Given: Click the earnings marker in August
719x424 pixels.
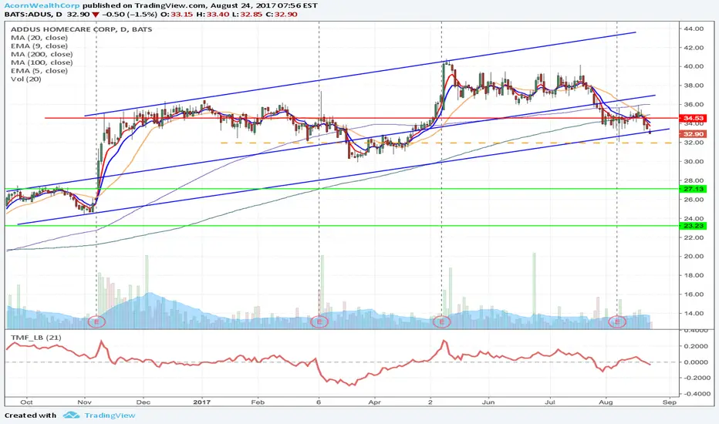Looking at the screenshot, I should click(617, 321).
